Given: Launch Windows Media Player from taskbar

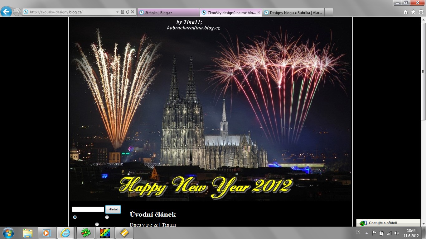Looking at the screenshot, I should click(47, 233).
